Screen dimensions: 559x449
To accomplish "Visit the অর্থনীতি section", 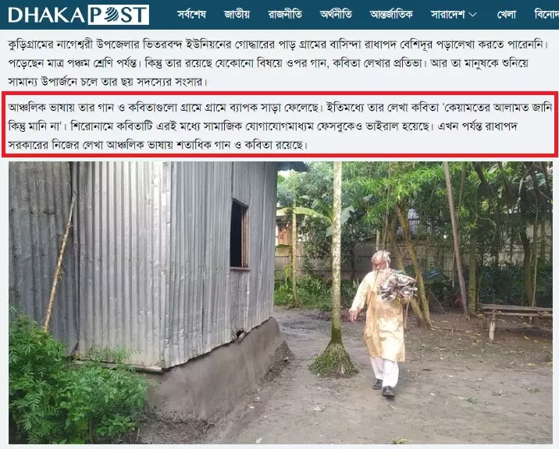I will coord(336,14).
